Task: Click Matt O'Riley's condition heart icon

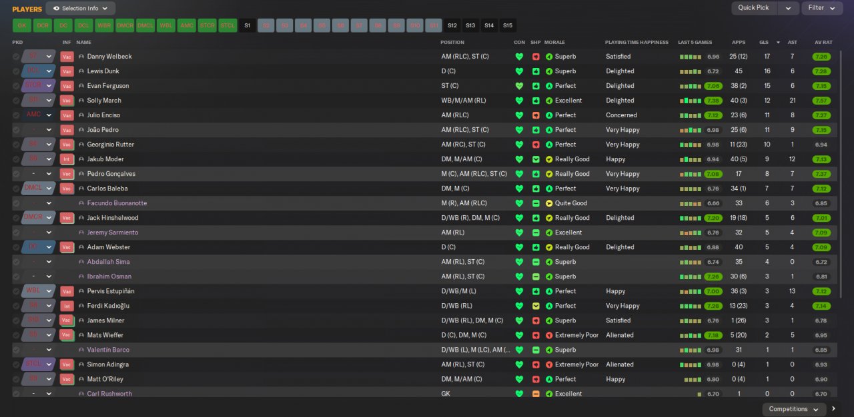Action: tap(519, 379)
